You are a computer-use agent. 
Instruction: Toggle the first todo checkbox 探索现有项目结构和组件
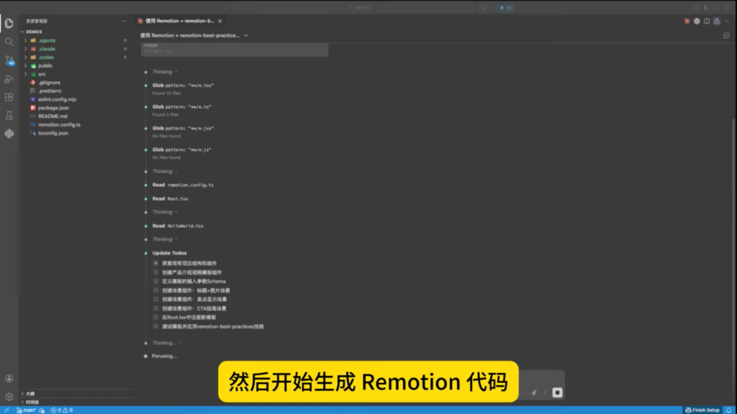(155, 263)
